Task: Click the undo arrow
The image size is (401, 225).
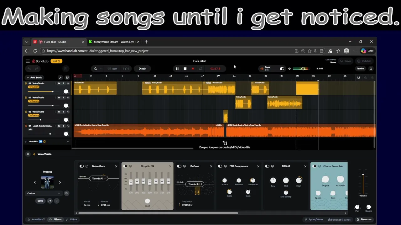Action: (29, 69)
